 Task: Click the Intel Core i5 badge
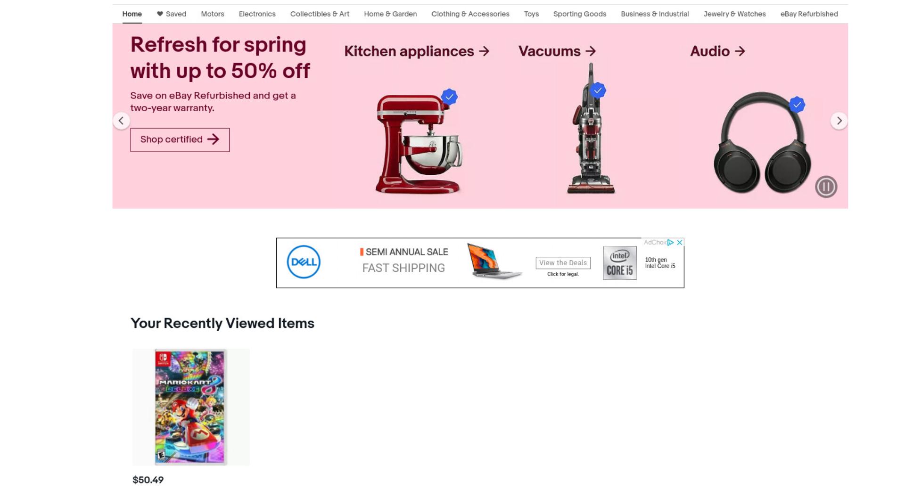point(619,263)
